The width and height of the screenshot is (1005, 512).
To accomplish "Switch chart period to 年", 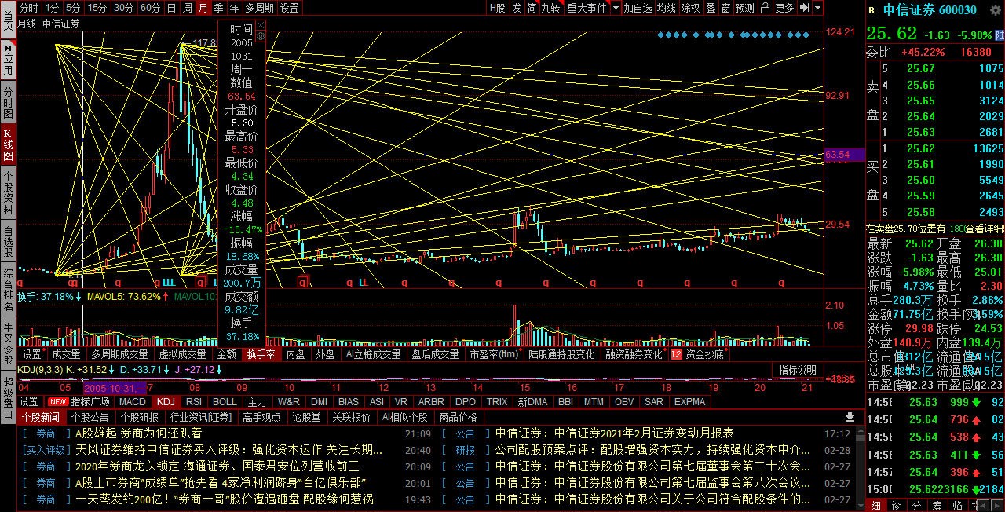I will tap(234, 8).
